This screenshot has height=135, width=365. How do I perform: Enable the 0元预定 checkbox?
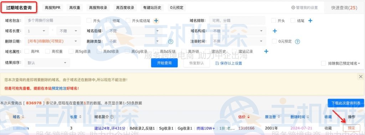coord(274,41)
